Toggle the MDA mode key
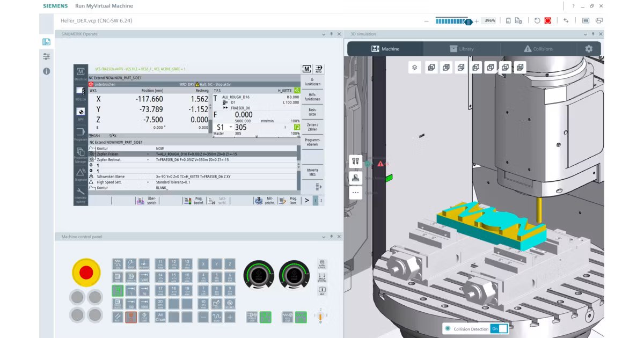The height and width of the screenshot is (338, 644). click(118, 277)
